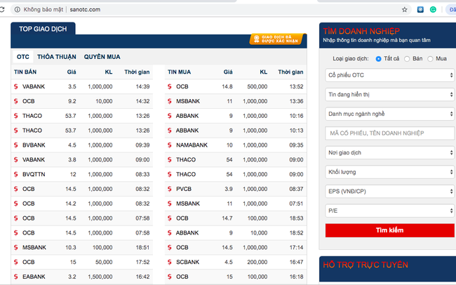The image size is (456, 285).
Task: Open the EPS (VNĐ/CP) dropdown
Action: 389,191
